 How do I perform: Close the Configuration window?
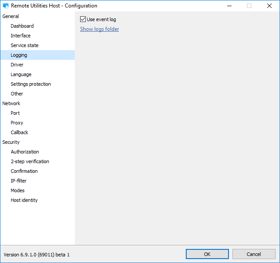[269, 6]
